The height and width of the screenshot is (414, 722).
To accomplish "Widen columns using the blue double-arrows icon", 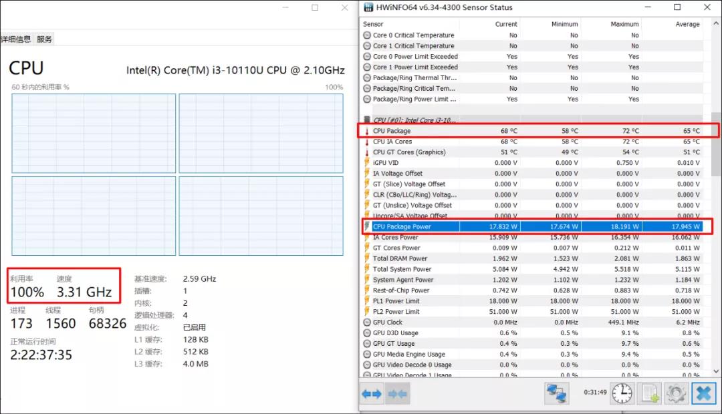I will 371,393.
